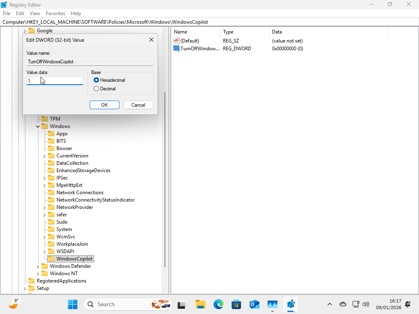Collapse the Windows key in the tree
Screen dimensions: 419x314
pyautogui.click(x=38, y=126)
